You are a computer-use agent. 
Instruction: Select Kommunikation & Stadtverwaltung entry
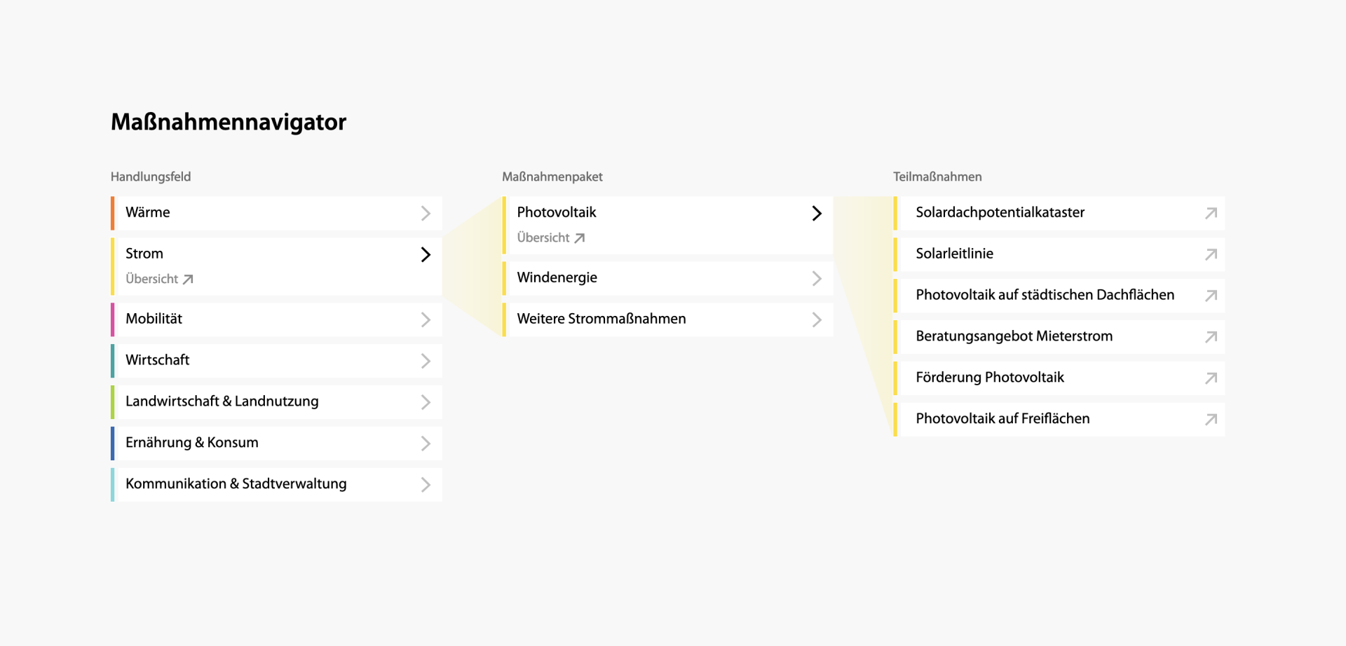(x=236, y=484)
